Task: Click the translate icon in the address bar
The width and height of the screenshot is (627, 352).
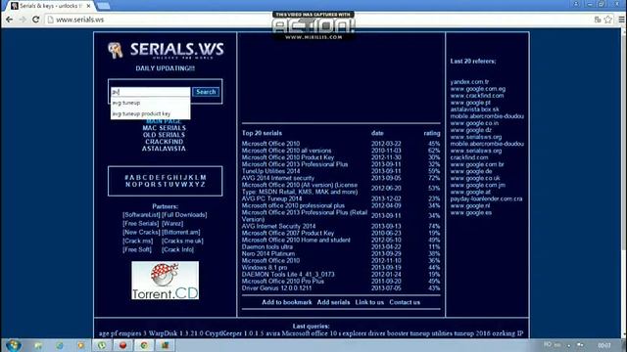Action: pyautogui.click(x=598, y=20)
